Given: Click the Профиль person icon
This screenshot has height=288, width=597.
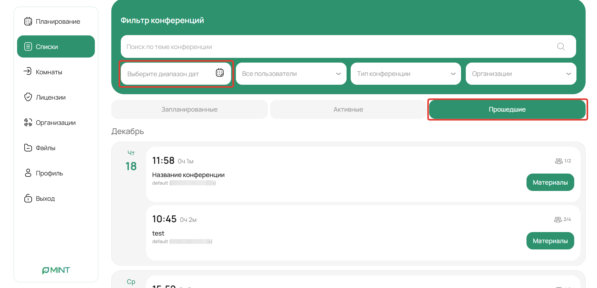Looking at the screenshot, I should pos(28,173).
